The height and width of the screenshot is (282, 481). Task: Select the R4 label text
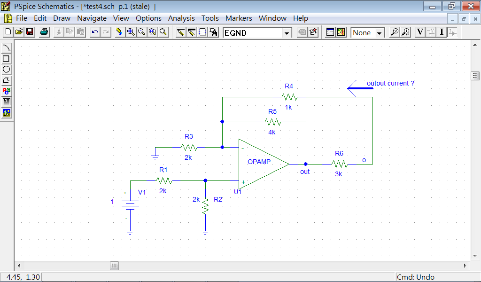[289, 86]
